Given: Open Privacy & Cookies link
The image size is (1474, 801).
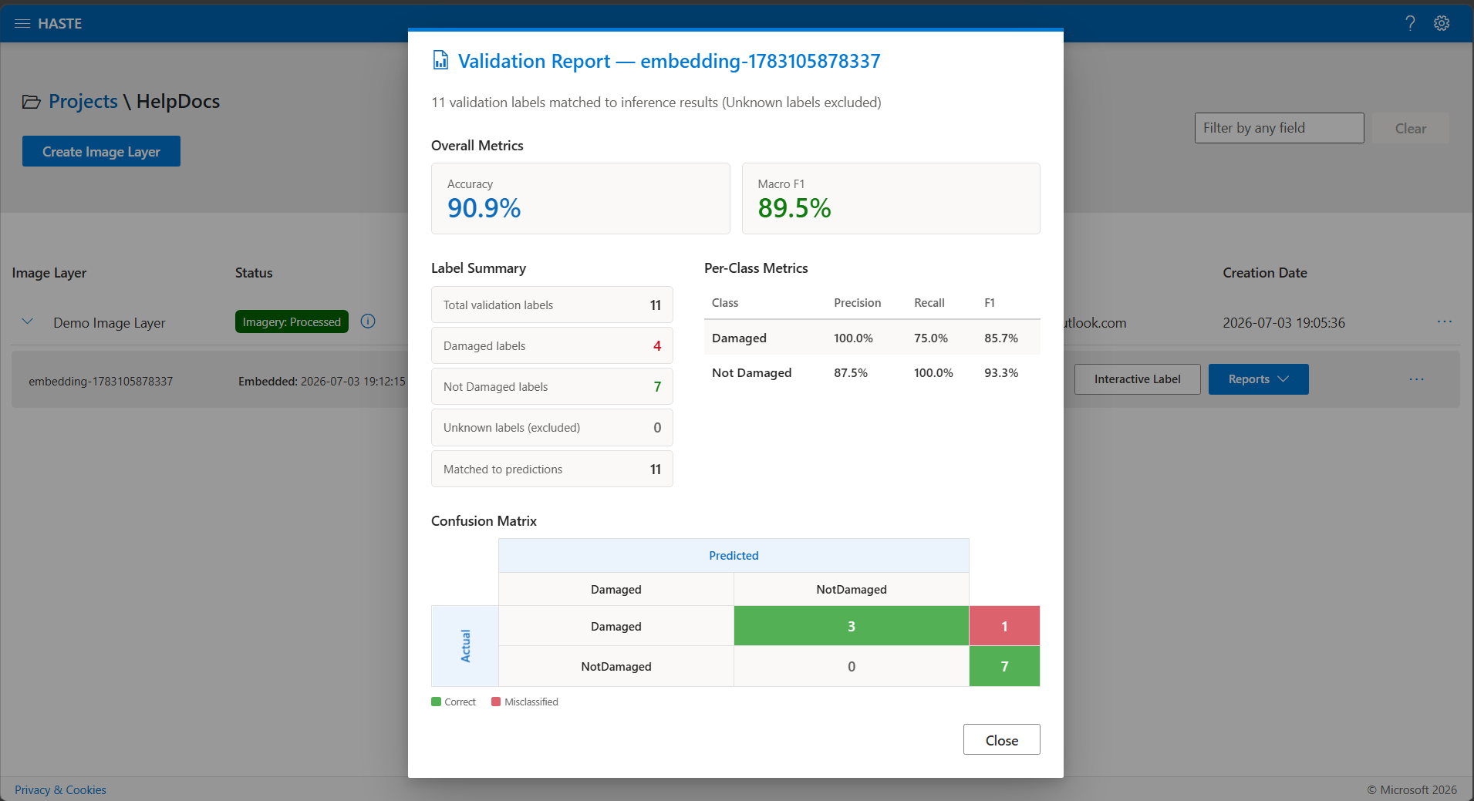Looking at the screenshot, I should (60, 790).
